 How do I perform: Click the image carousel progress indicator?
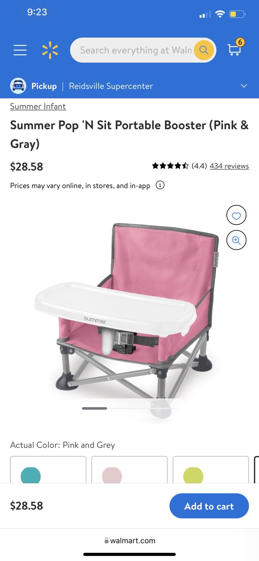[129, 408]
